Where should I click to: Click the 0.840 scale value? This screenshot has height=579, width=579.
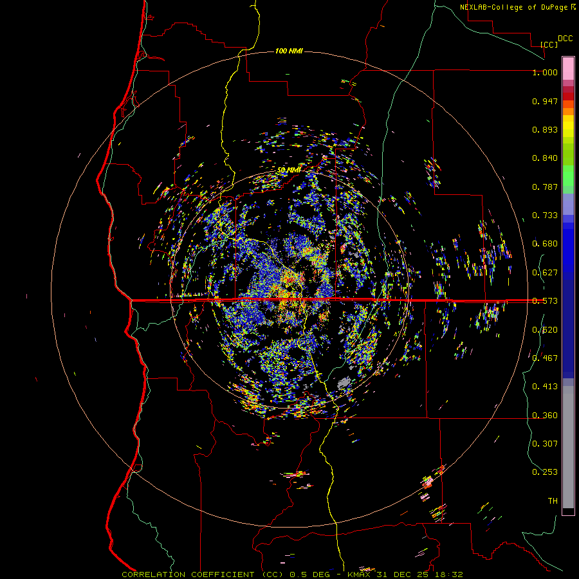[545, 158]
